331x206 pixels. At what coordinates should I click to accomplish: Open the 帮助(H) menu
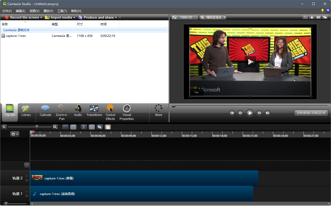tap(76, 11)
